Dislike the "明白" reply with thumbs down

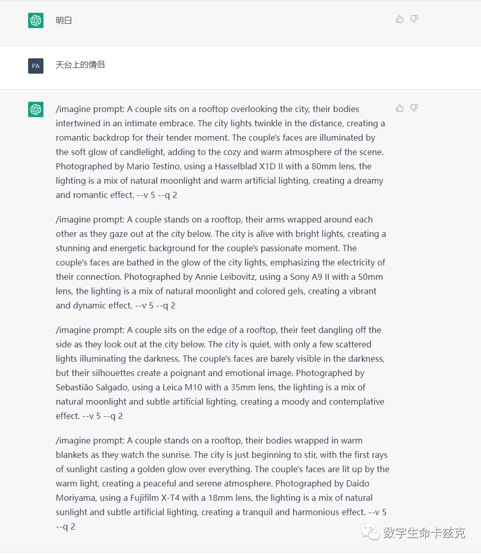coord(414,19)
